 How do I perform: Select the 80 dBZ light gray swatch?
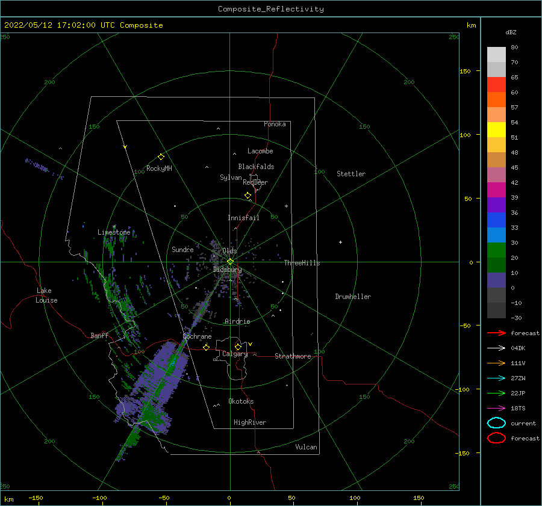(496, 55)
